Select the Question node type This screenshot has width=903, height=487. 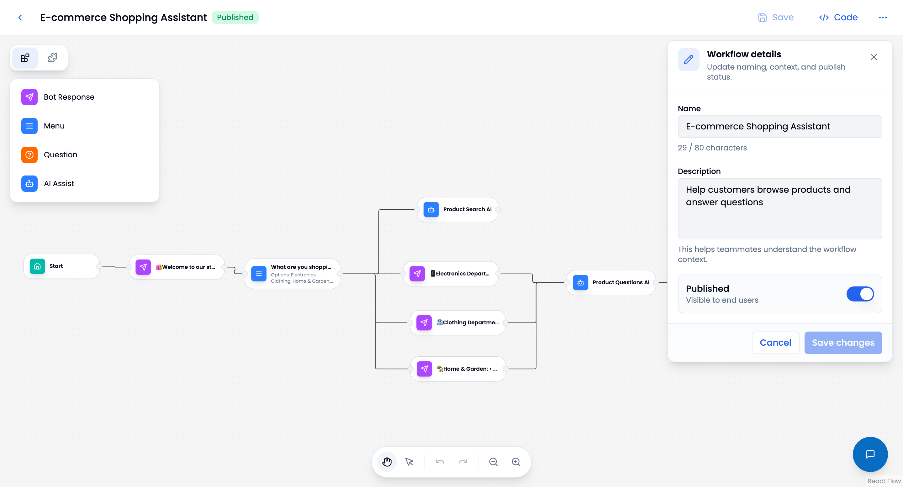tap(60, 154)
